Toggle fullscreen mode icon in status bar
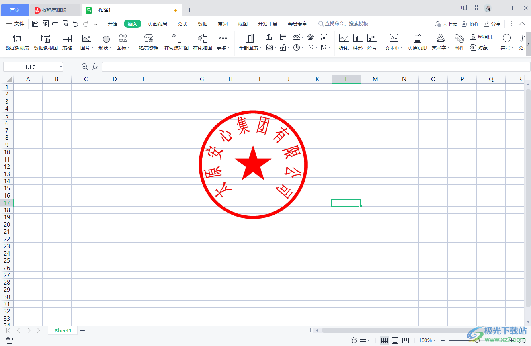The width and height of the screenshot is (531, 346). [x=522, y=340]
